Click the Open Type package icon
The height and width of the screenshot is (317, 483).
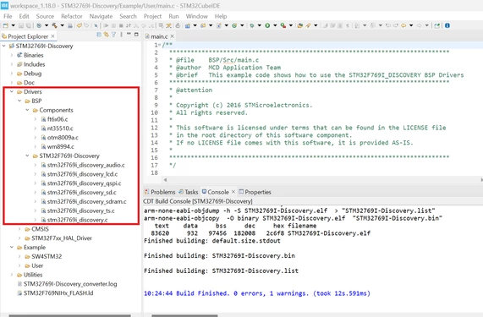[300, 25]
